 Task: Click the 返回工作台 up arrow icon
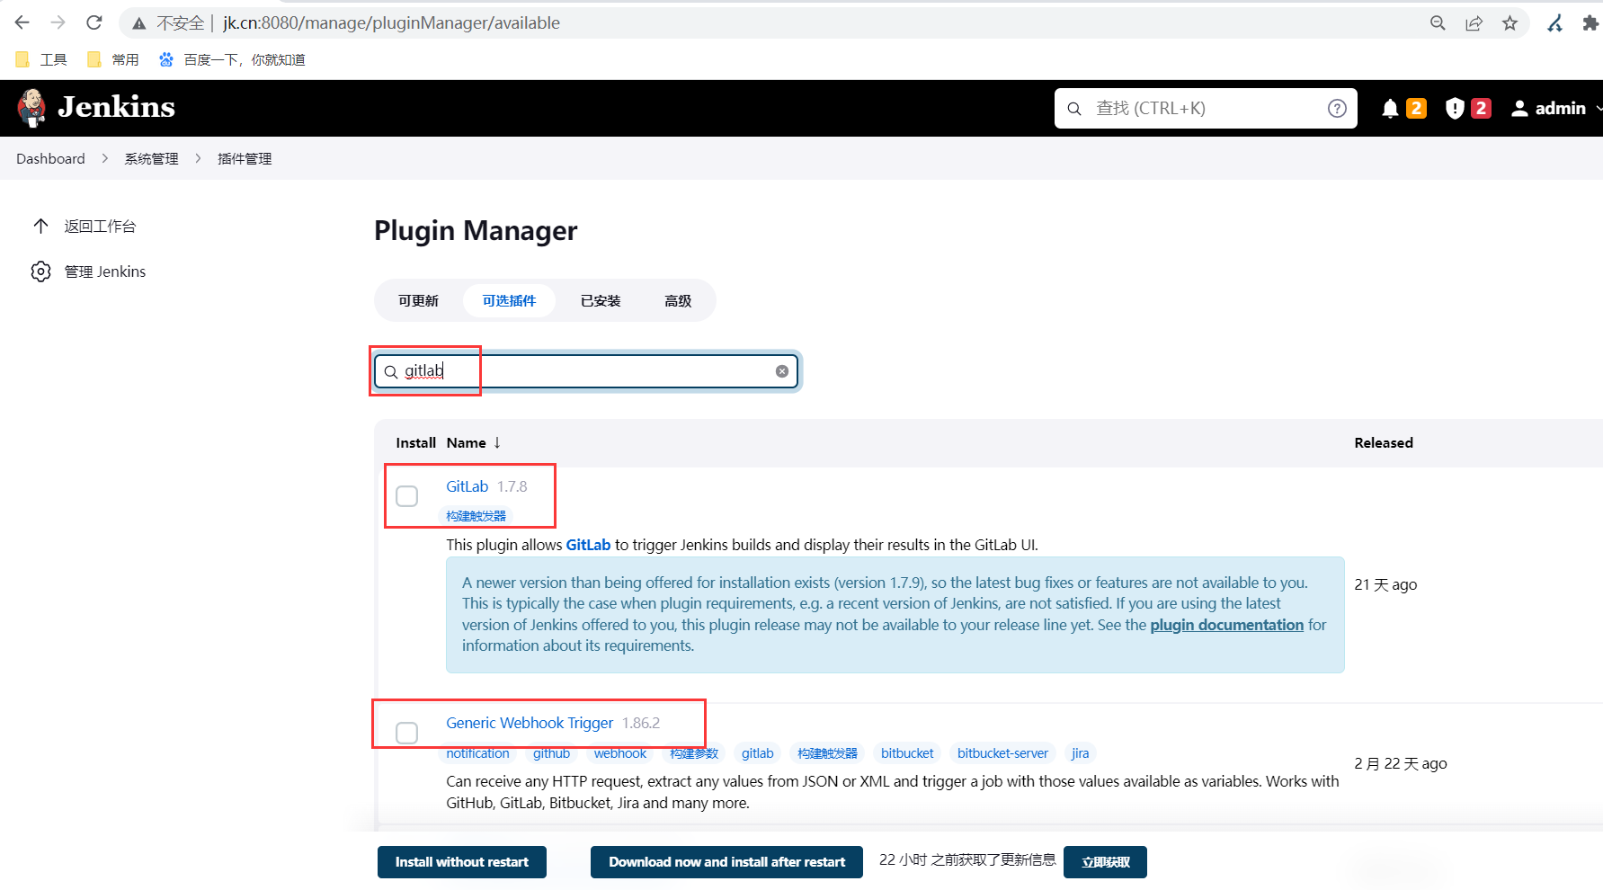[x=40, y=226]
